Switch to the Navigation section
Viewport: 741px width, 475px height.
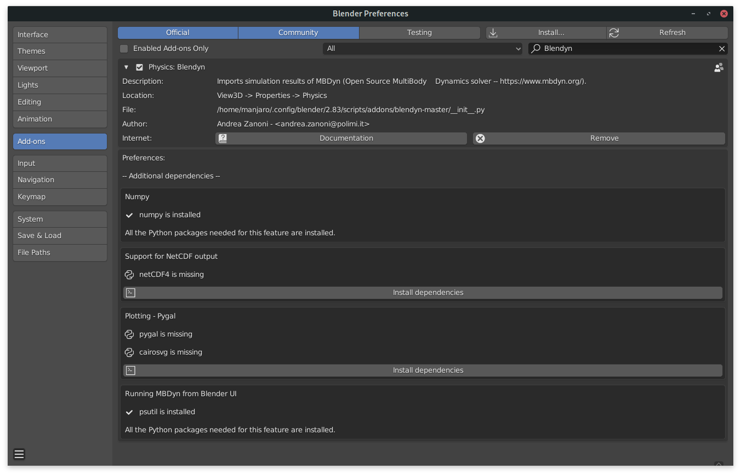(60, 180)
